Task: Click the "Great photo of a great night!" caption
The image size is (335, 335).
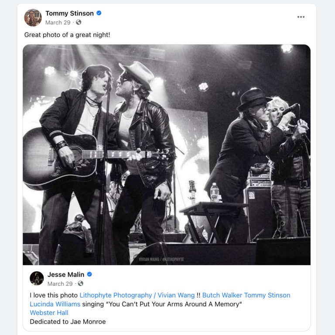Action: pyautogui.click(x=67, y=34)
